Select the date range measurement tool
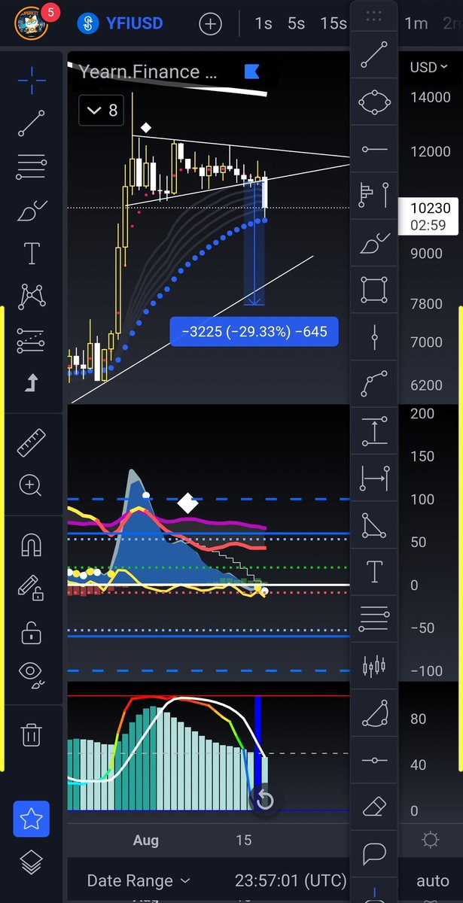Image resolution: width=463 pixels, height=903 pixels. click(374, 478)
